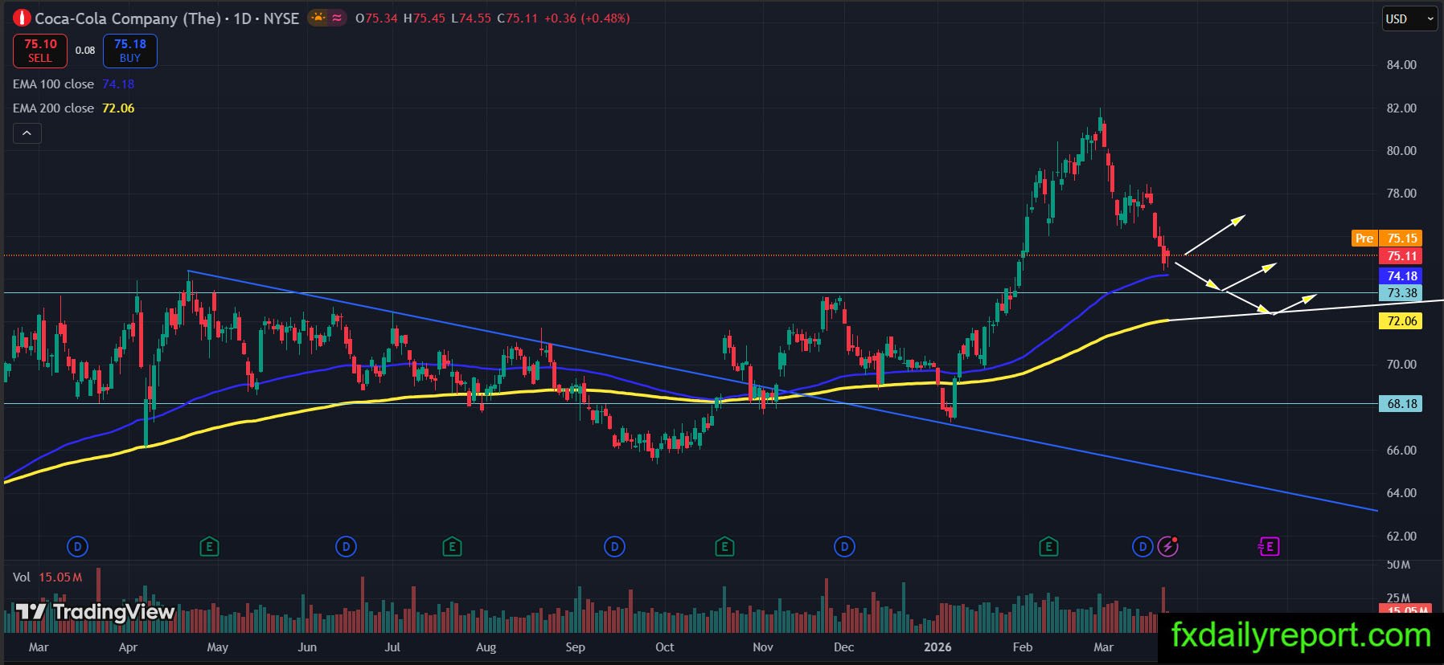Click the Feb label on the time axis

(1023, 647)
